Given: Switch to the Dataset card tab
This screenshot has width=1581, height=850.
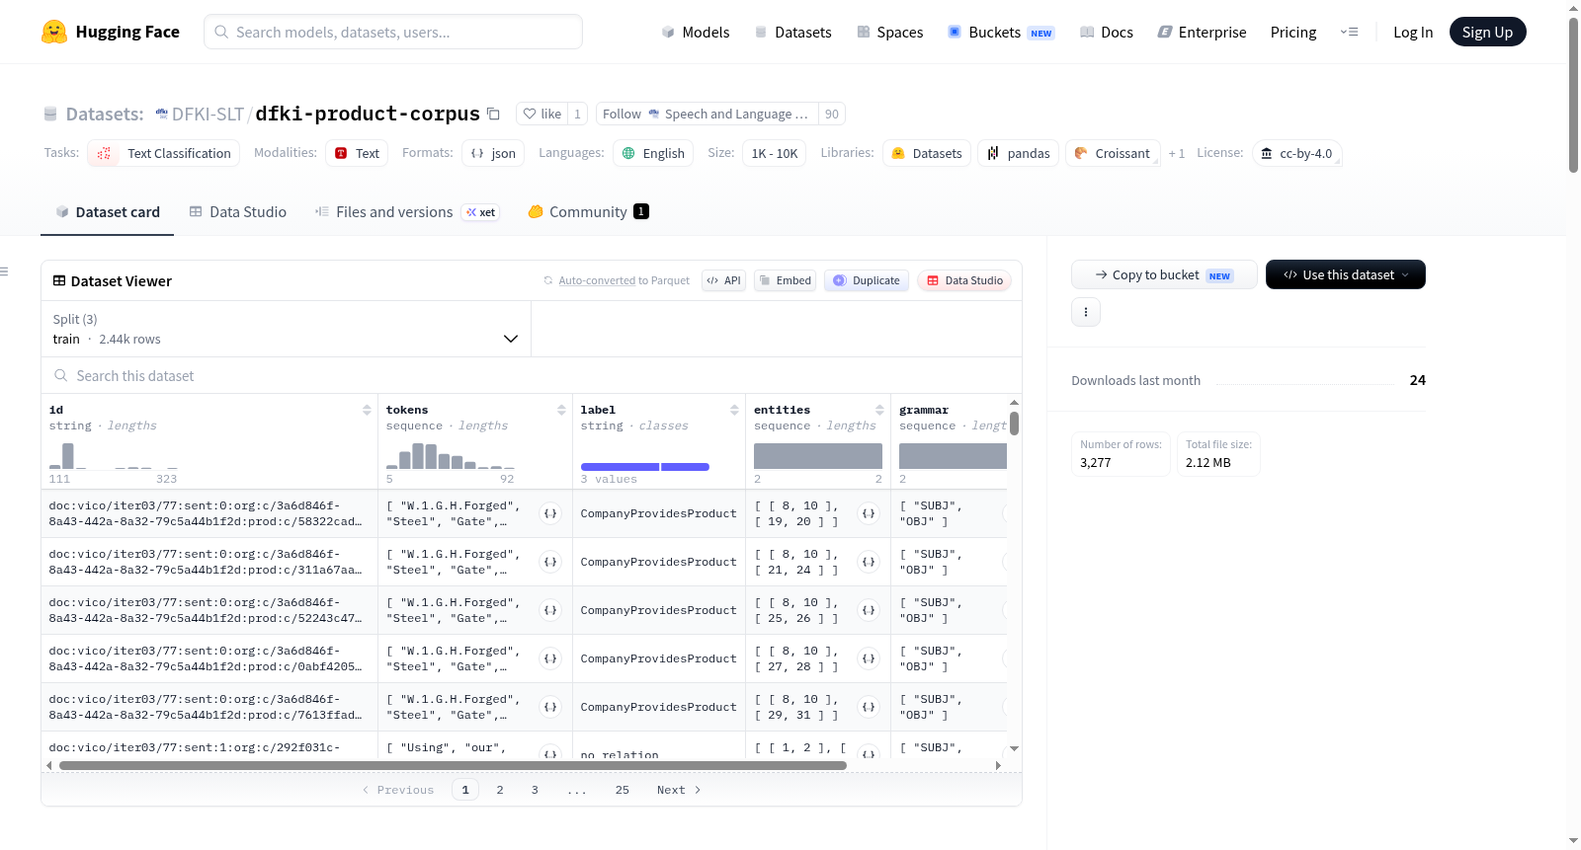Looking at the screenshot, I should click(x=108, y=211).
